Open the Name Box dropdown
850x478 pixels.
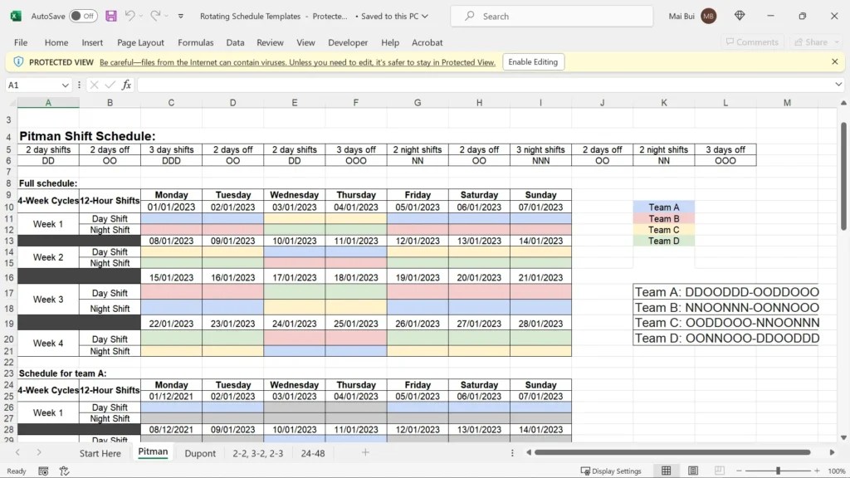tap(66, 84)
